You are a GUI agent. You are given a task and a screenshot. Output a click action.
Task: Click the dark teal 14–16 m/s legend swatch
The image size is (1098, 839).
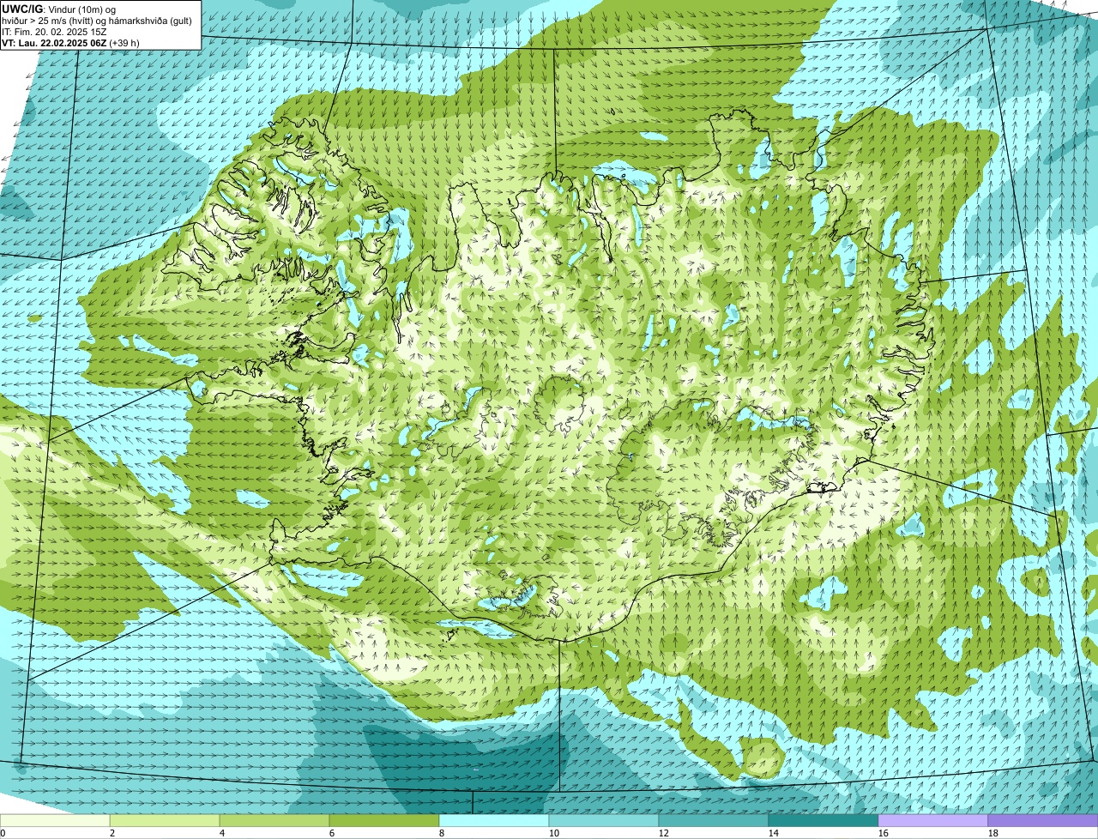tap(823, 821)
